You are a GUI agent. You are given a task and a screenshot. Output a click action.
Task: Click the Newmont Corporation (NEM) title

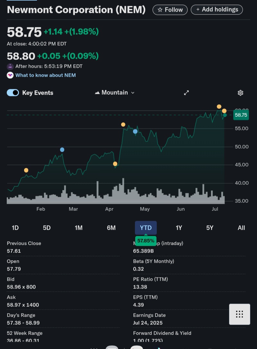[x=76, y=10]
